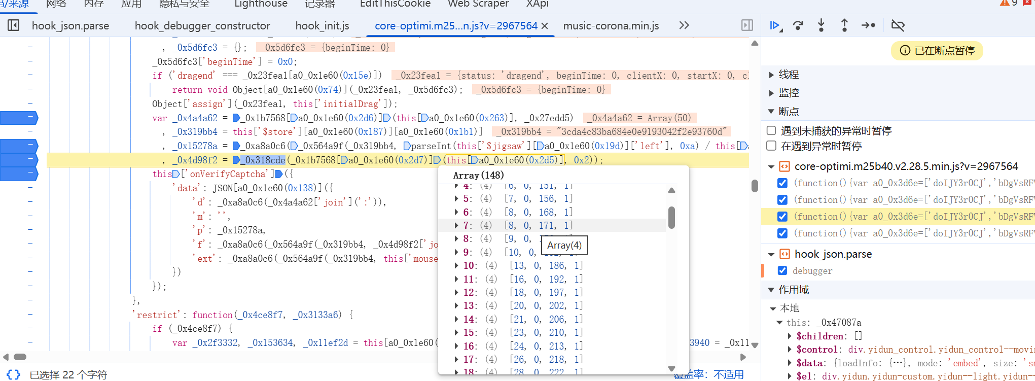Image resolution: width=1035 pixels, height=381 pixels.
Task: Show more tabs chevron
Action: pos(684,25)
